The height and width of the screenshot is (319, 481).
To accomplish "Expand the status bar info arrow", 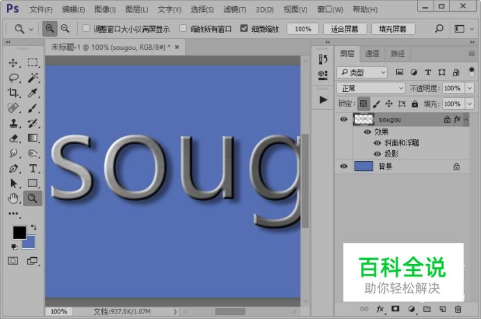I will coord(175,311).
